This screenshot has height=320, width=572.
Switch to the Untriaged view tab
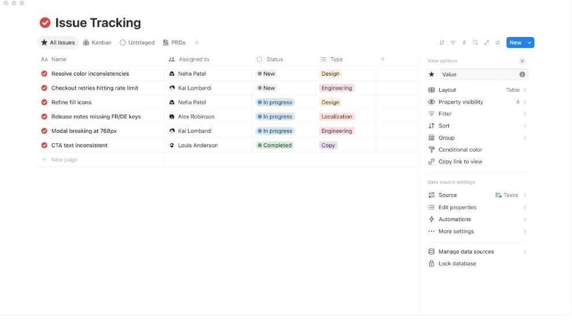[x=137, y=43]
